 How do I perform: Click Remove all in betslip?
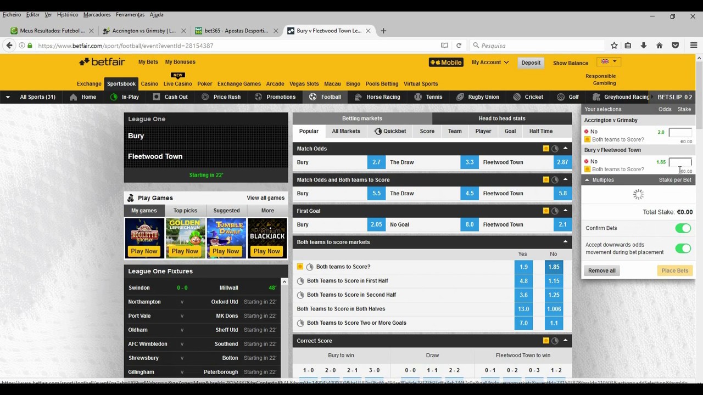(x=602, y=270)
